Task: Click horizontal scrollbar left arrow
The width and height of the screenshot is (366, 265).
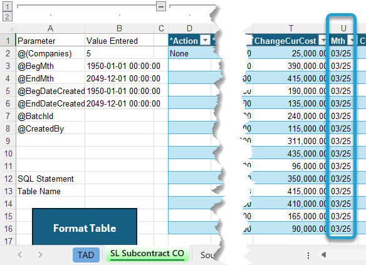Action: (x=323, y=254)
